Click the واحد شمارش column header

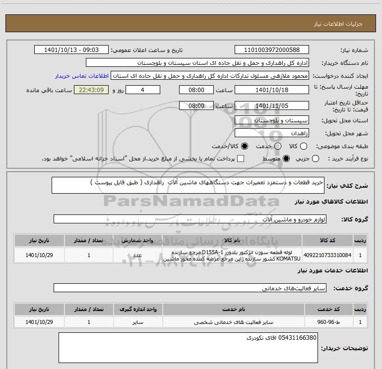(x=137, y=241)
